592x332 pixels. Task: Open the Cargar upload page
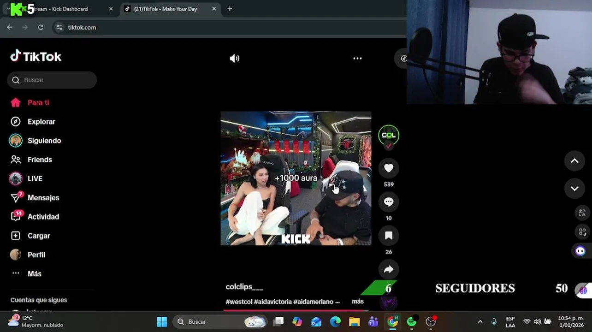pyautogui.click(x=39, y=236)
